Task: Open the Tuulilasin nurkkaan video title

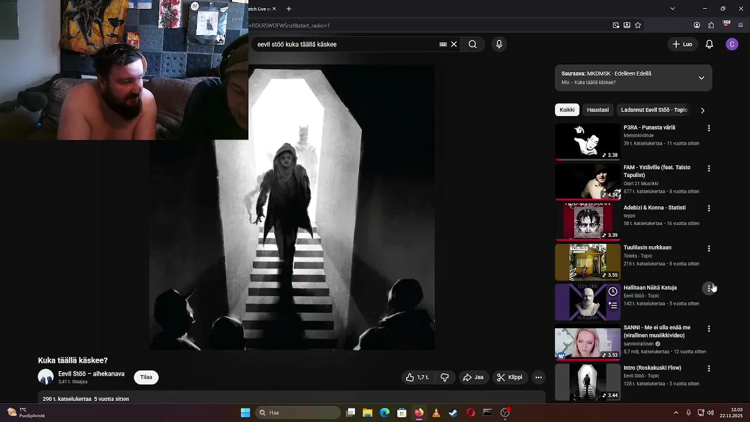Action: tap(647, 247)
